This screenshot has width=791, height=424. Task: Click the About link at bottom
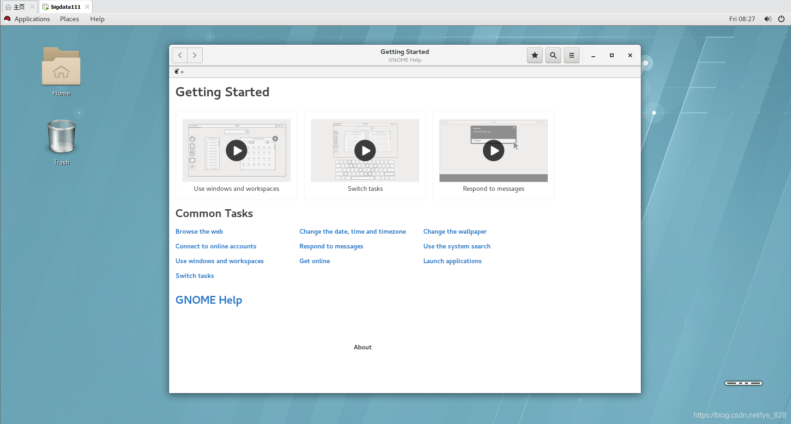pyautogui.click(x=363, y=347)
